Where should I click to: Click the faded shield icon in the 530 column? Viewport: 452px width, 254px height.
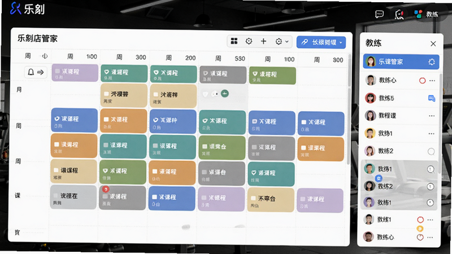pyautogui.click(x=205, y=94)
